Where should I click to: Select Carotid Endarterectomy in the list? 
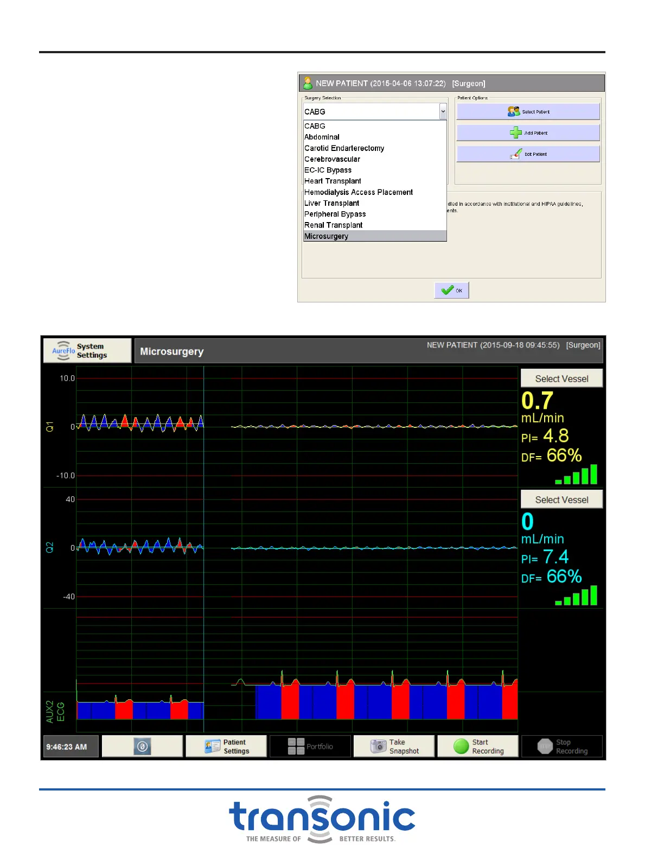click(x=344, y=148)
